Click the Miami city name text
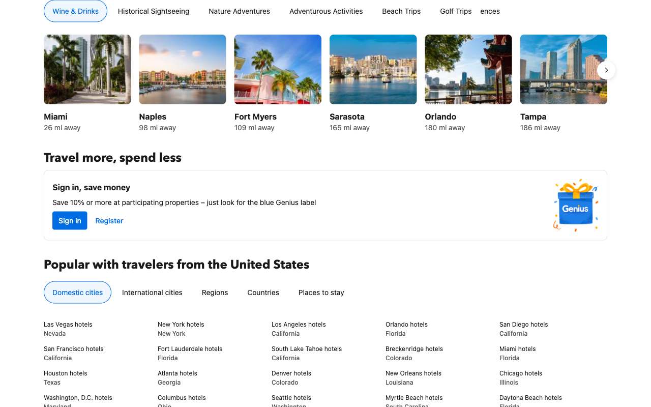The image size is (651, 407). coord(55,117)
